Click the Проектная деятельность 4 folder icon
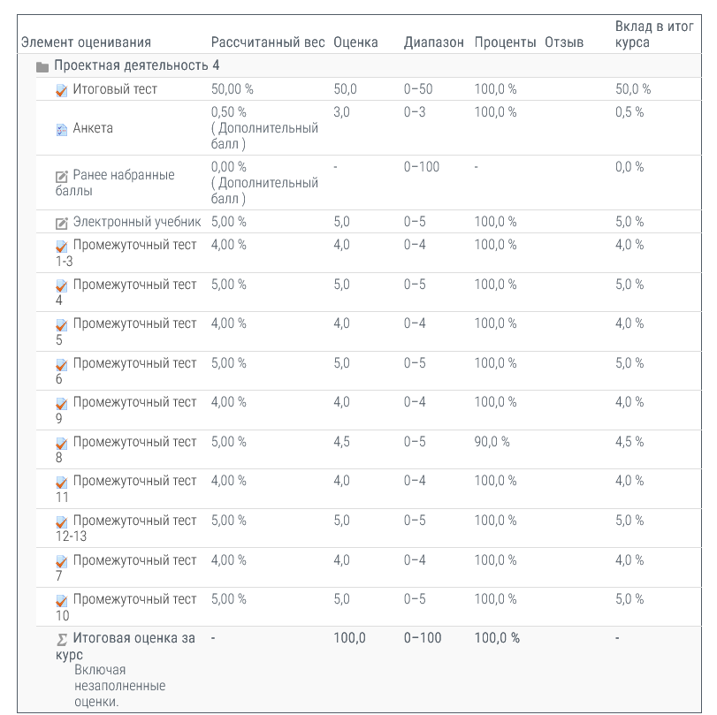 point(42,67)
